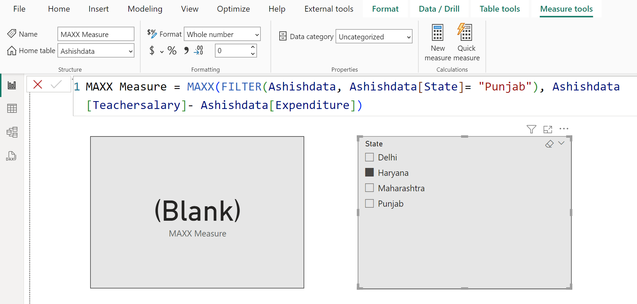Open Model view from left sidebar
637x304 pixels.
point(12,132)
